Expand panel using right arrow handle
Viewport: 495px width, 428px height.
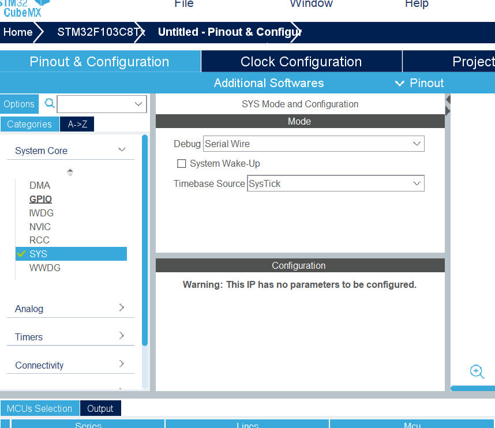click(448, 111)
